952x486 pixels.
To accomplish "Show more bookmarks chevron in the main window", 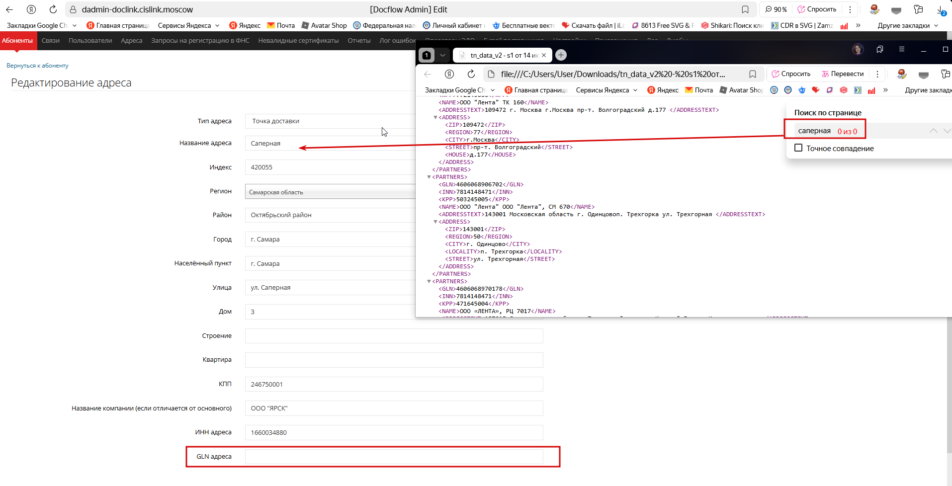I will (858, 25).
